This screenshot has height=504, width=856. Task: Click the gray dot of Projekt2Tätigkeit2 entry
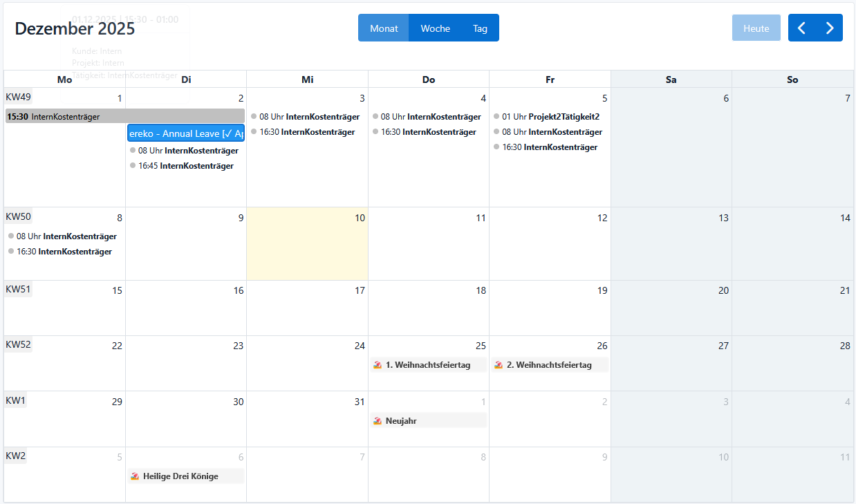click(496, 117)
